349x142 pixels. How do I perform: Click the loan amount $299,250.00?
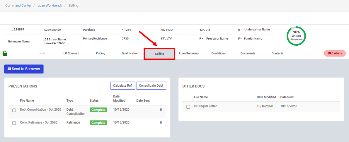52,30
